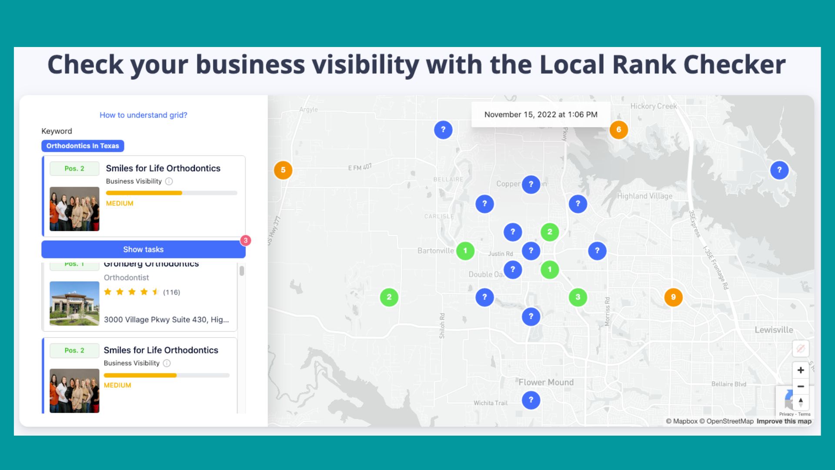Viewport: 835px width, 470px height.
Task: Click the red 3 notification badge
Action: [x=246, y=240]
